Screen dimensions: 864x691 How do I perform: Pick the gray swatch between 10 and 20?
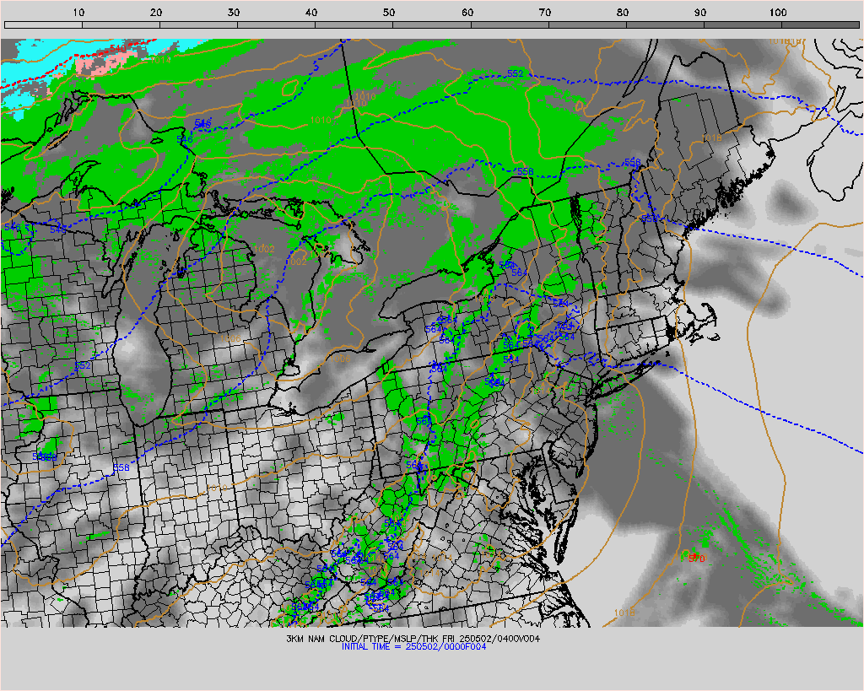[121, 24]
